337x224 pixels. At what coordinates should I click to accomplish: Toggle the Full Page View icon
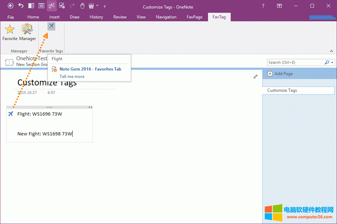(x=41, y=6)
